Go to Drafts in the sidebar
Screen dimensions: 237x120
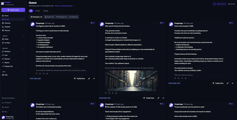(x=13, y=39)
